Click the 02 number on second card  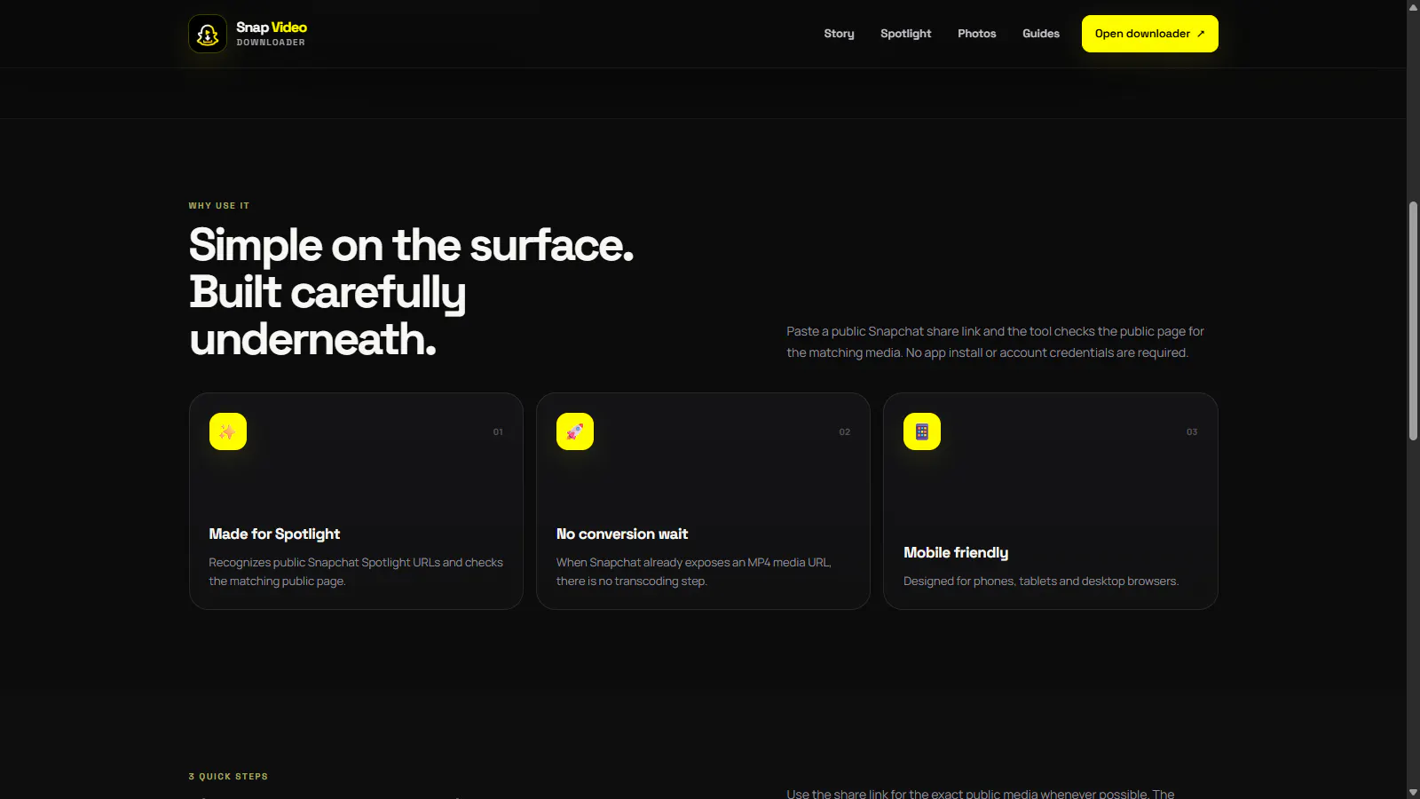[845, 431]
